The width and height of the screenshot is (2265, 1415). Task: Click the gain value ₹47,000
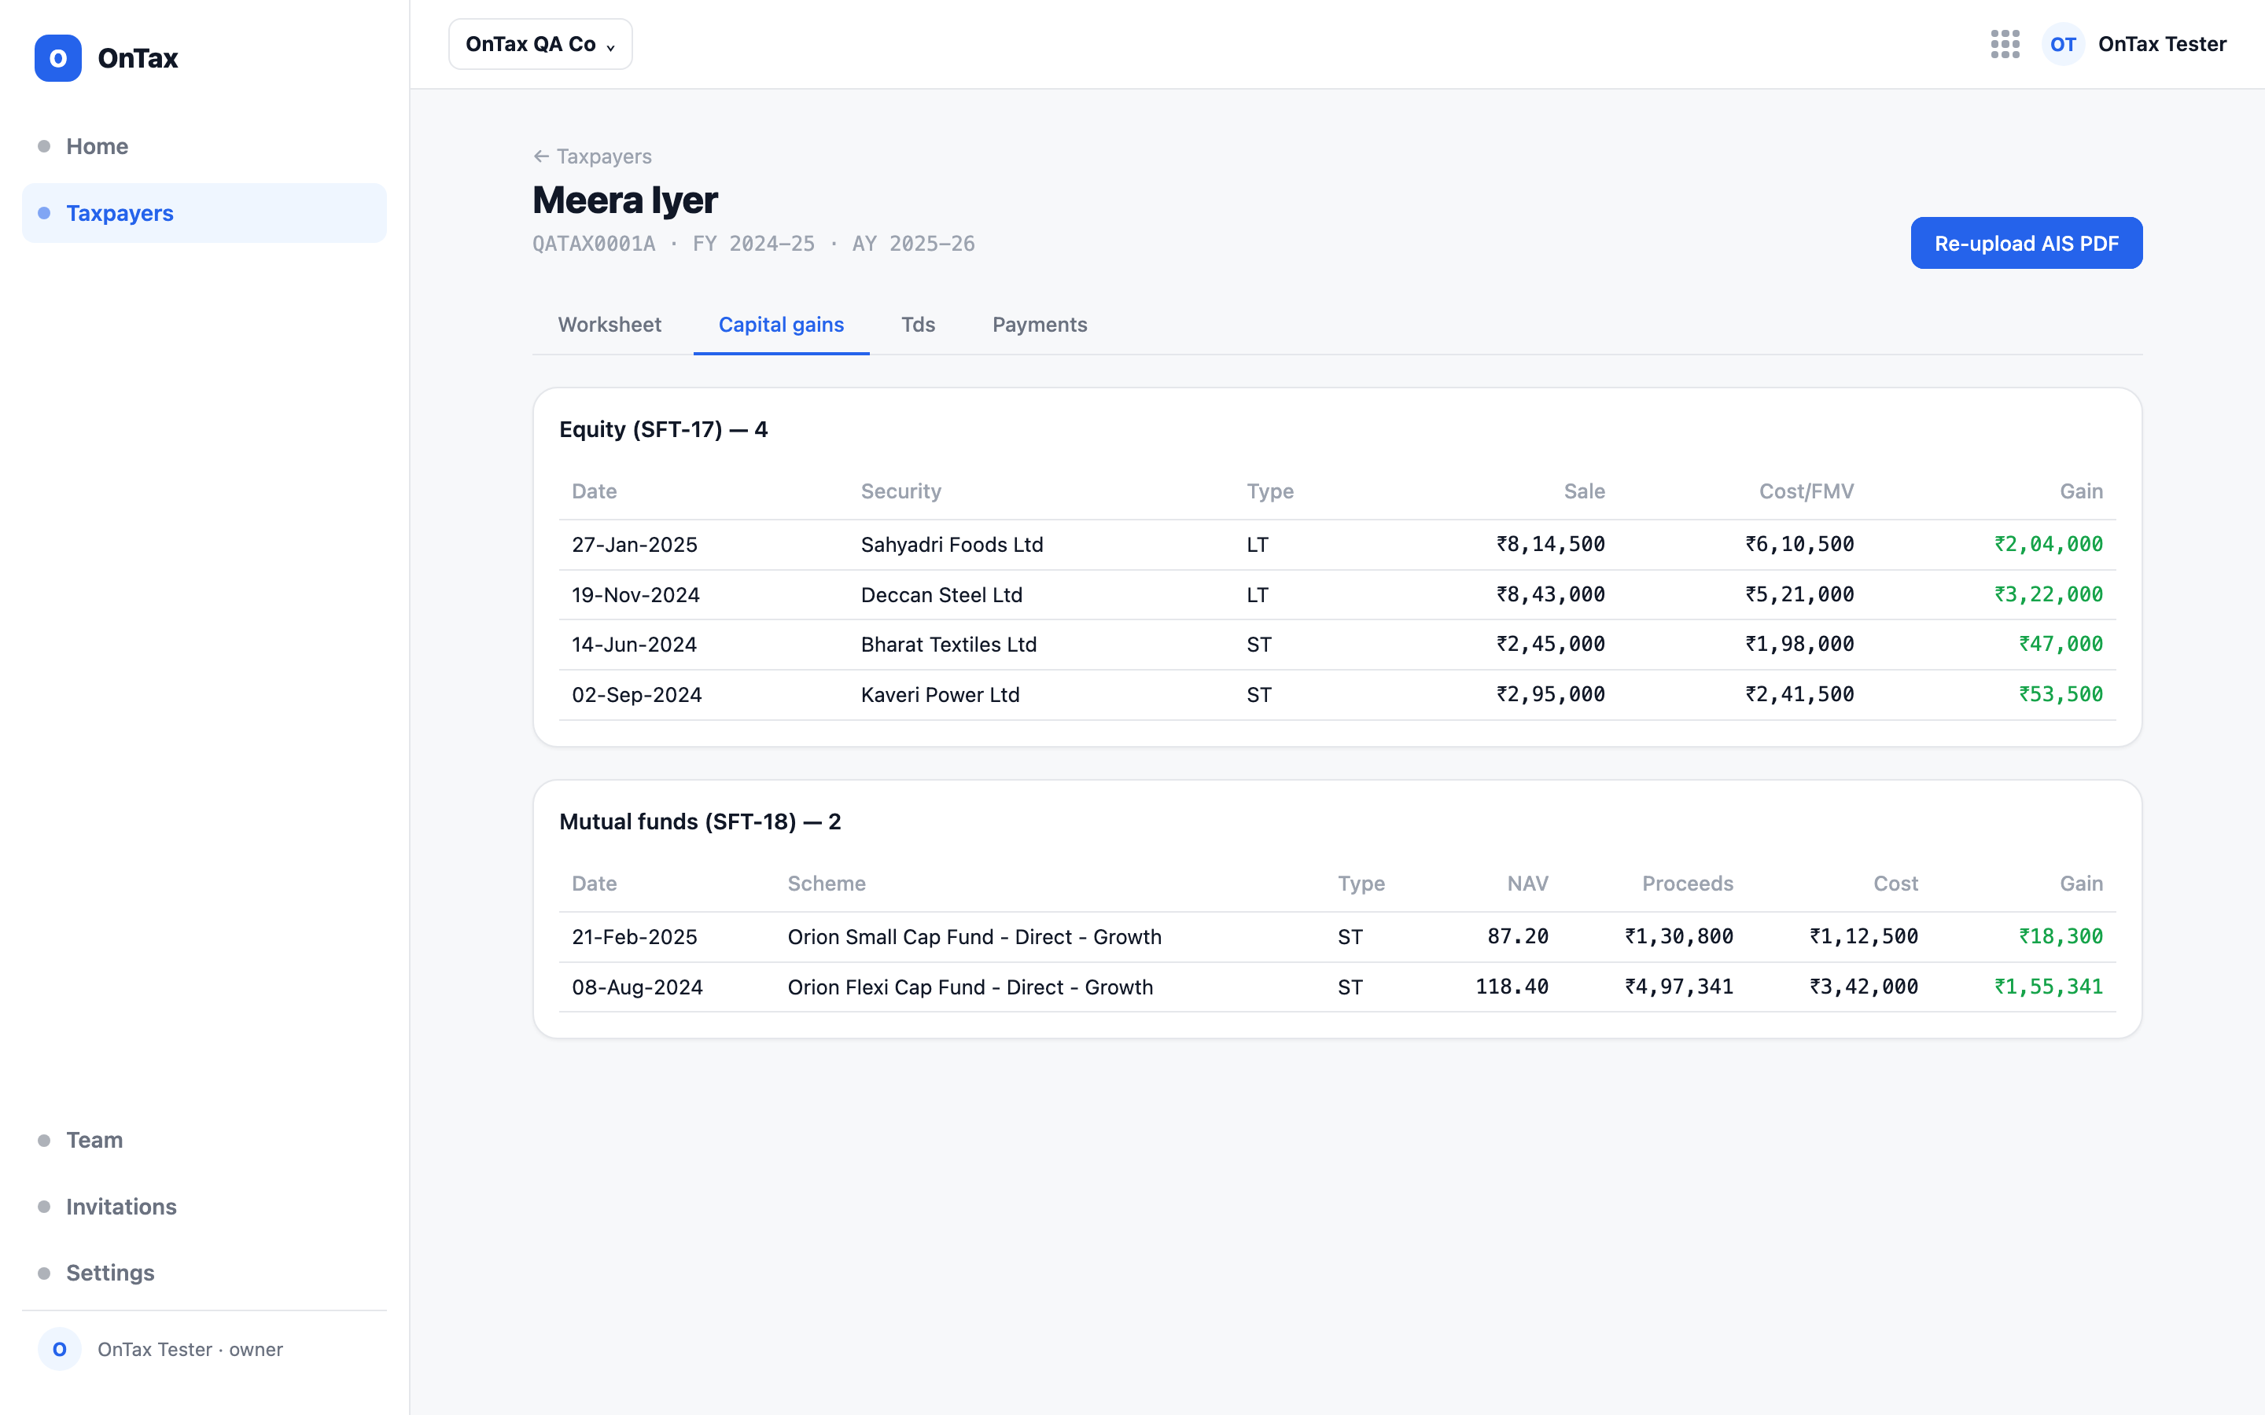(2061, 645)
